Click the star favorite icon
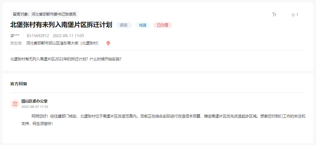 (293, 15)
